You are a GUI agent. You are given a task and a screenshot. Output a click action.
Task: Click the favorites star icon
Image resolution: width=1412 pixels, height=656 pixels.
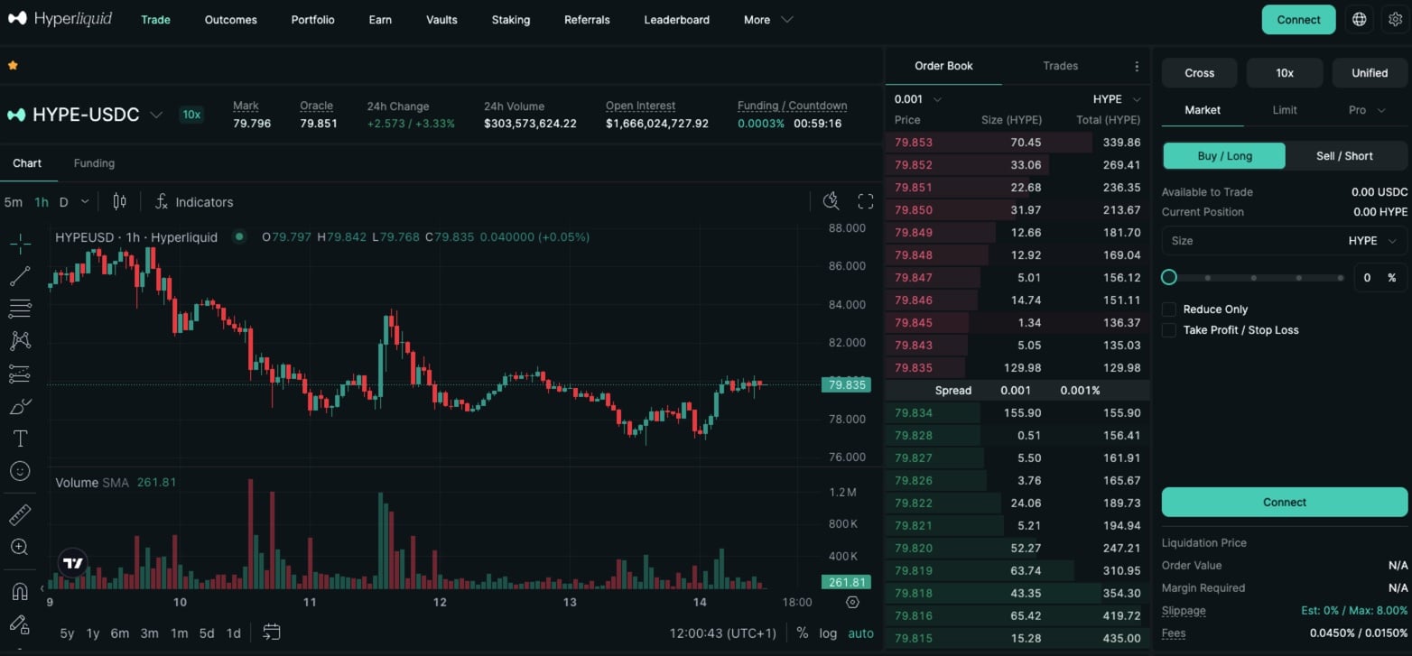tap(13, 65)
